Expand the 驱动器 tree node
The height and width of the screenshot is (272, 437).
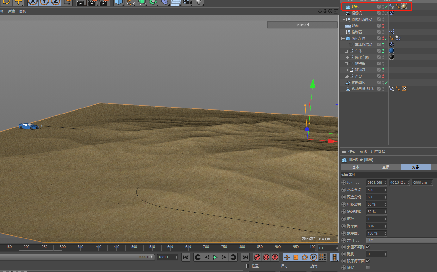click(x=346, y=70)
